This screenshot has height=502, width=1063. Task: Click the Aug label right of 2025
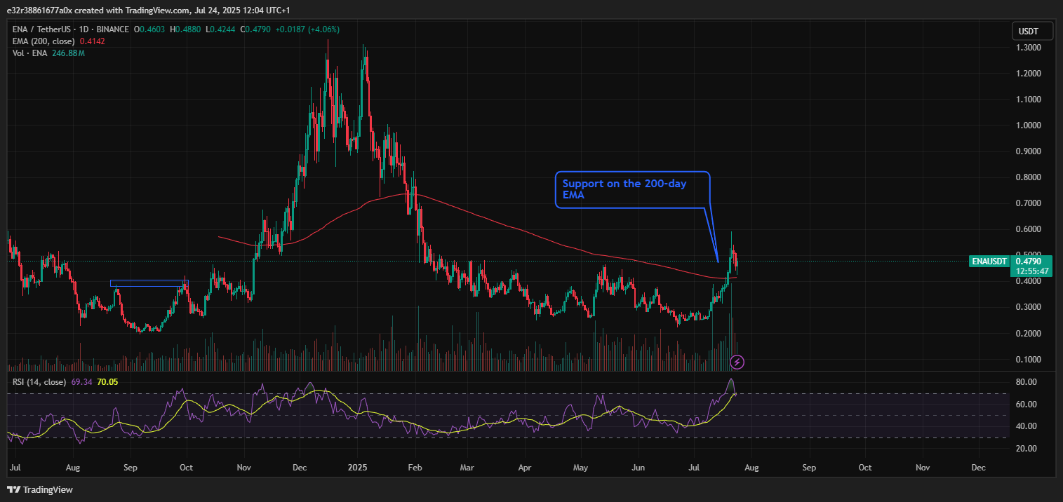(x=751, y=467)
